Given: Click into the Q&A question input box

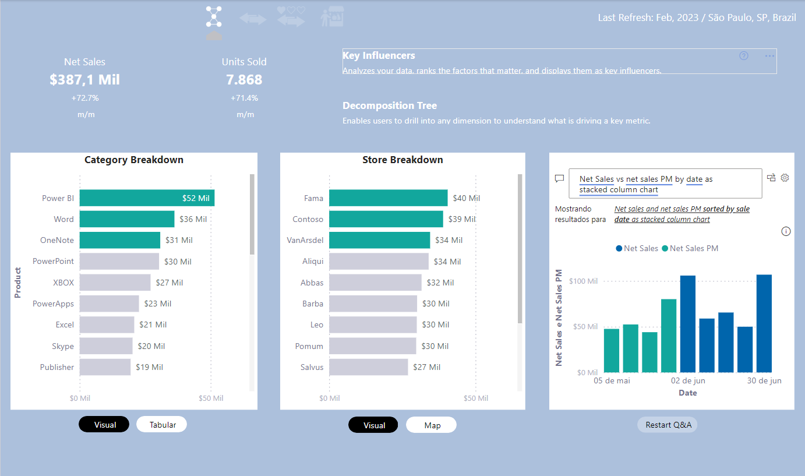Looking at the screenshot, I should (x=665, y=184).
